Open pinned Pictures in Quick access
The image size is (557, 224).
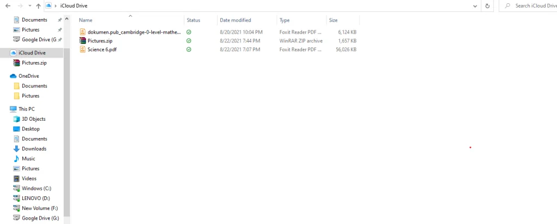click(x=30, y=30)
